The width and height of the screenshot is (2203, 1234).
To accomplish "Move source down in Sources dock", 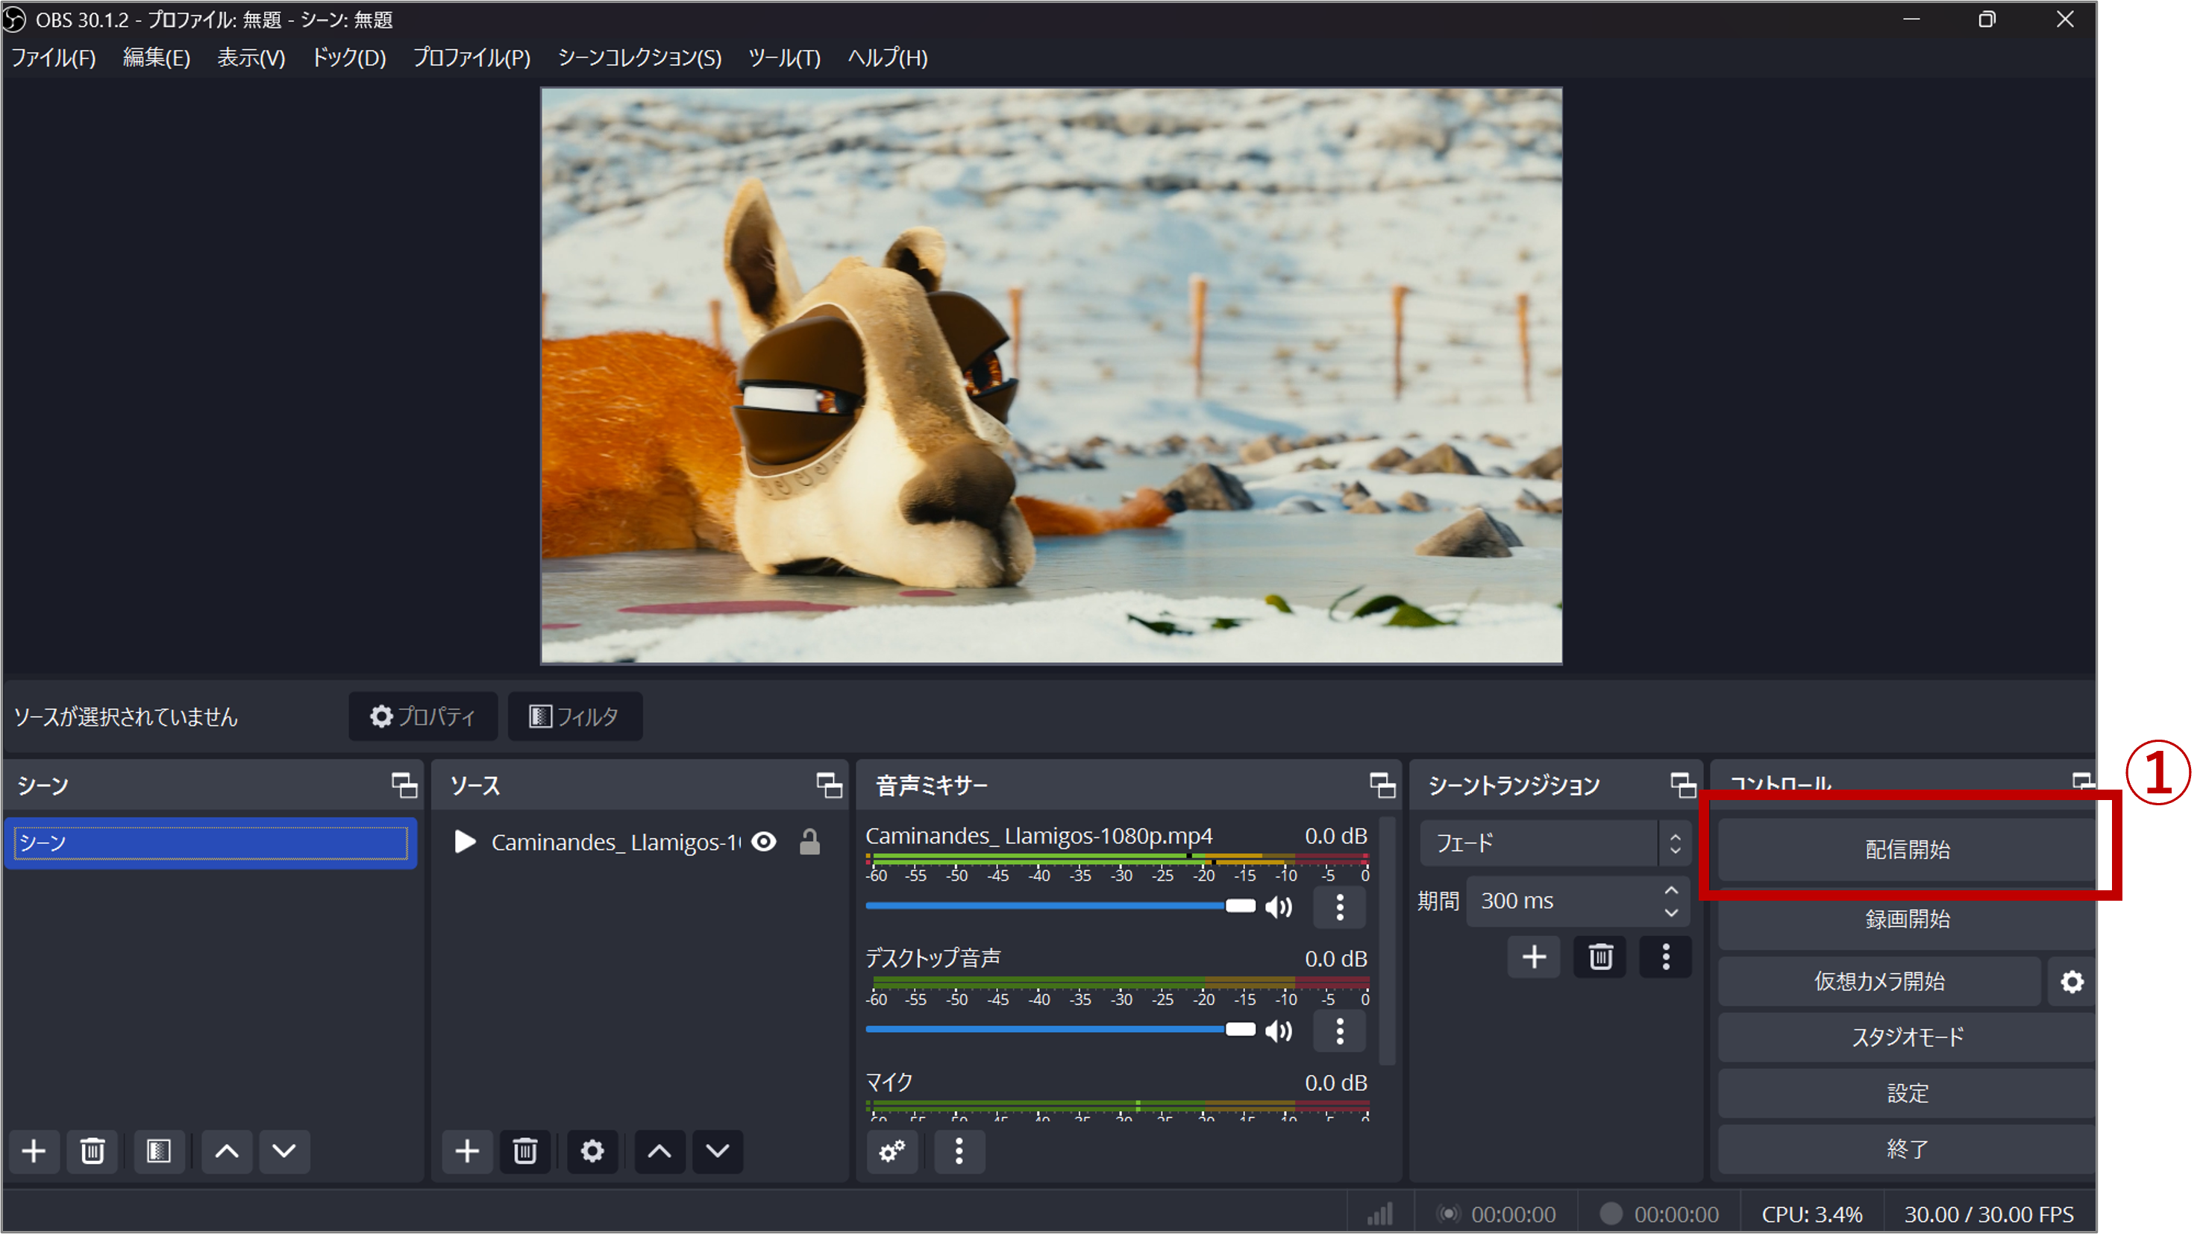I will pyautogui.click(x=718, y=1151).
